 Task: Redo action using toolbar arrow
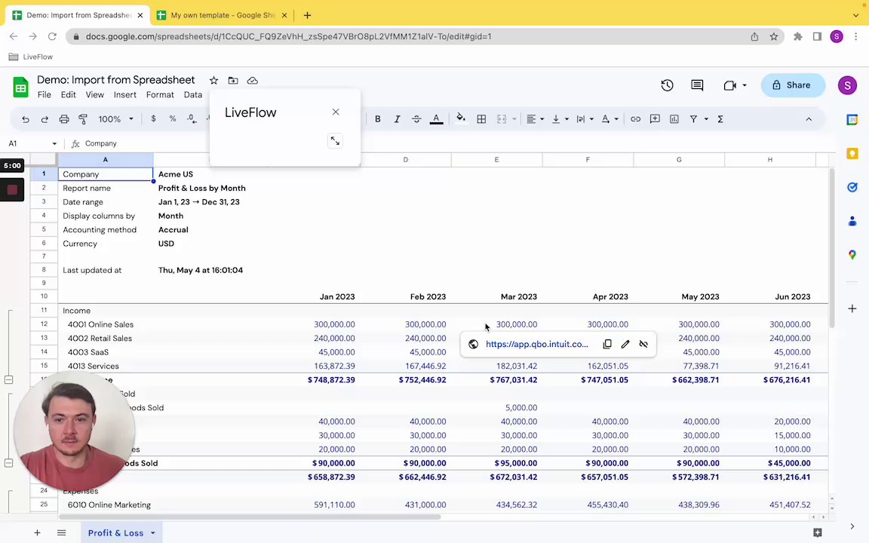pos(45,119)
